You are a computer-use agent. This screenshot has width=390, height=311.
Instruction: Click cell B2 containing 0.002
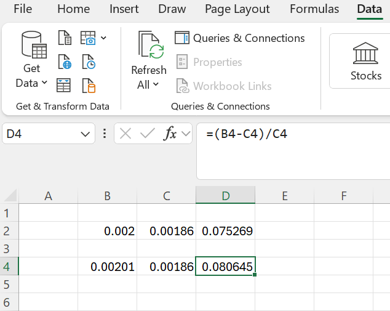(x=107, y=230)
